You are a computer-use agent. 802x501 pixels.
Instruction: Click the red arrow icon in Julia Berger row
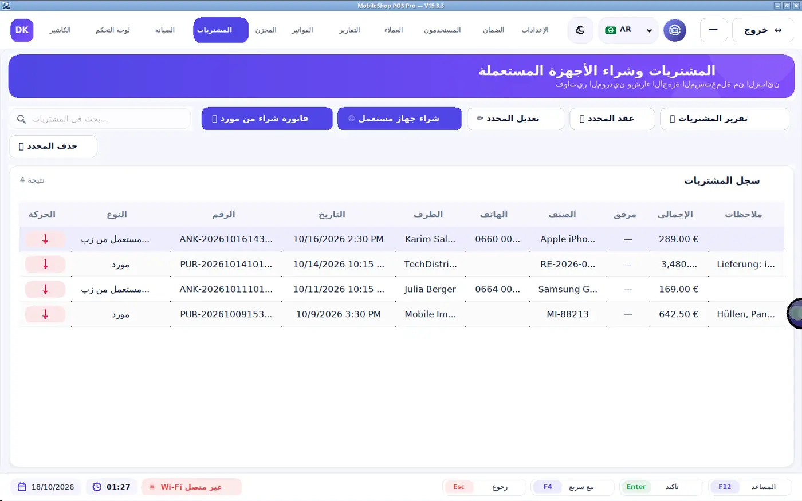[45, 290]
